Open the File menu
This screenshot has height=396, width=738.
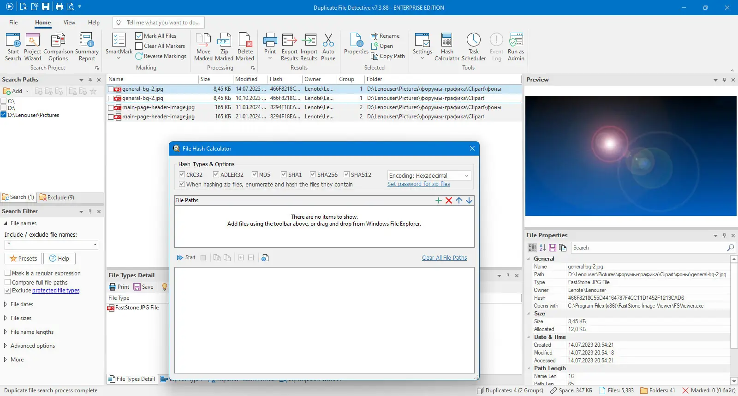tap(13, 23)
